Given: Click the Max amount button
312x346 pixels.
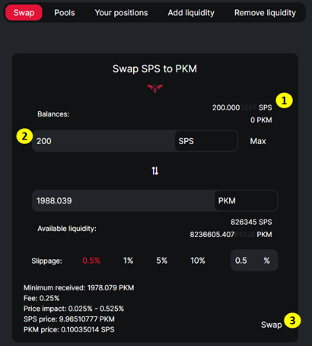Looking at the screenshot, I should point(258,141).
